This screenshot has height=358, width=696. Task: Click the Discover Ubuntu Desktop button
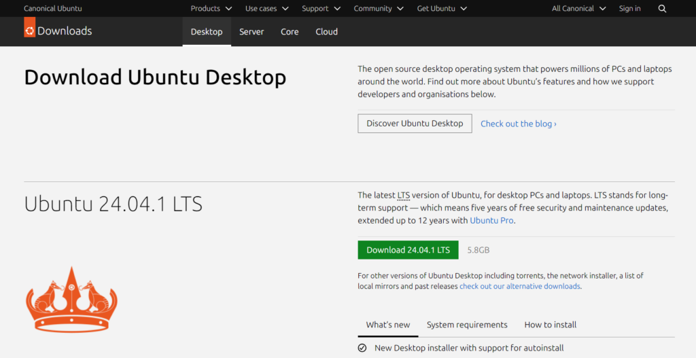[415, 124]
